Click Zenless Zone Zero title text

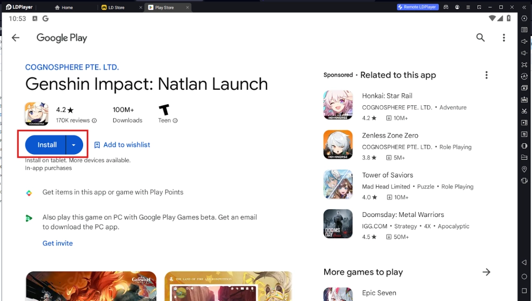click(390, 135)
